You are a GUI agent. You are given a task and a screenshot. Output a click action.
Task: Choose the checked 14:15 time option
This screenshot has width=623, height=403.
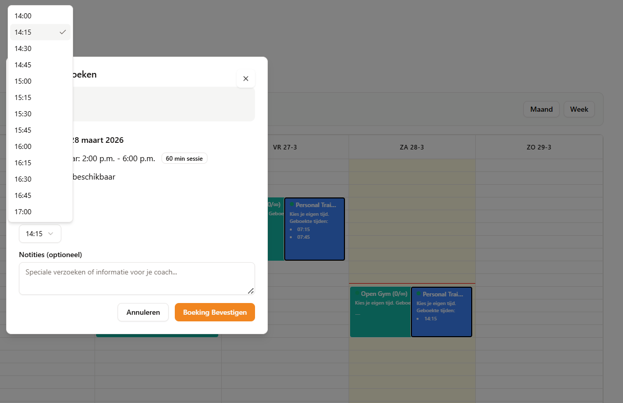pyautogui.click(x=40, y=32)
